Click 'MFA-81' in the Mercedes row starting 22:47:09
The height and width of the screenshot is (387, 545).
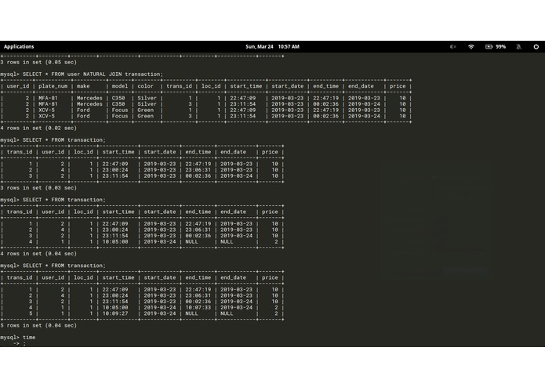tap(48, 98)
